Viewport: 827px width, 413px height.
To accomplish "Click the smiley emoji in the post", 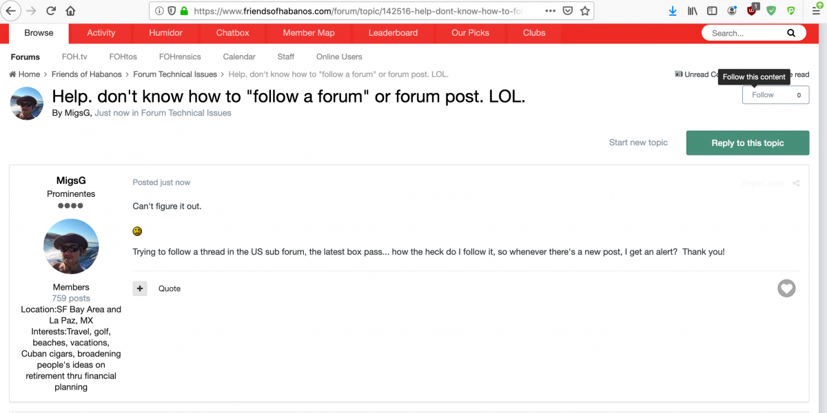I will pyautogui.click(x=137, y=231).
